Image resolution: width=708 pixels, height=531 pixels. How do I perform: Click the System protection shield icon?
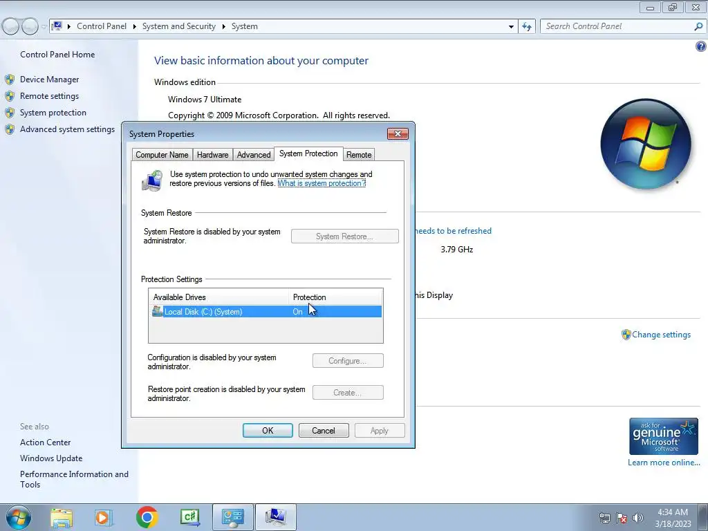point(10,113)
